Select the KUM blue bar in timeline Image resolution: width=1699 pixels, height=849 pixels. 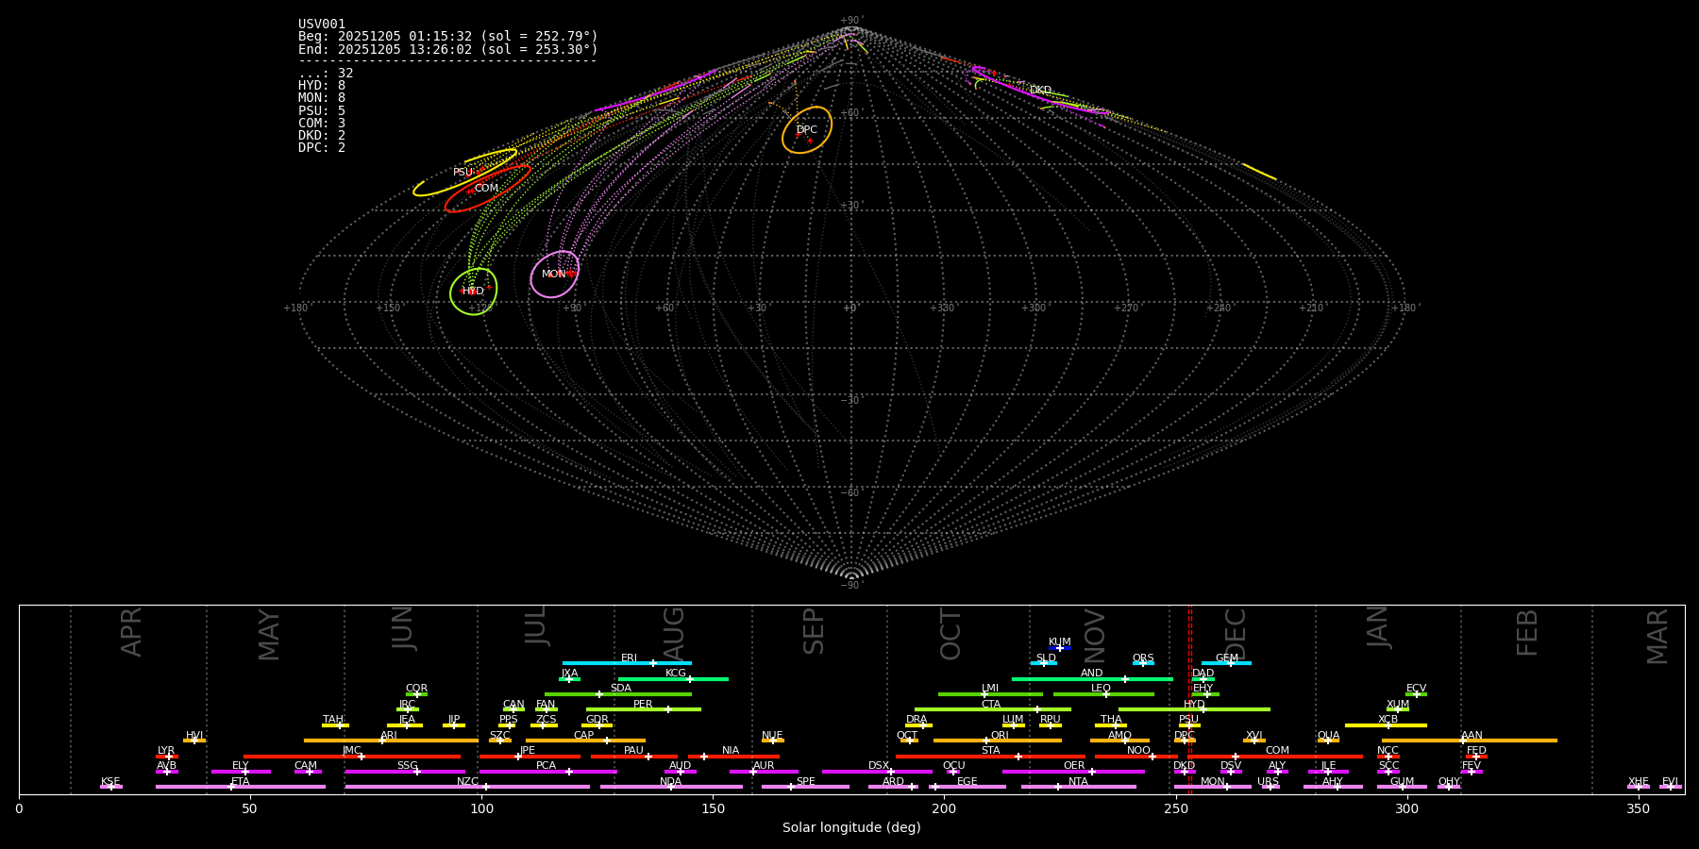pyautogui.click(x=1060, y=648)
